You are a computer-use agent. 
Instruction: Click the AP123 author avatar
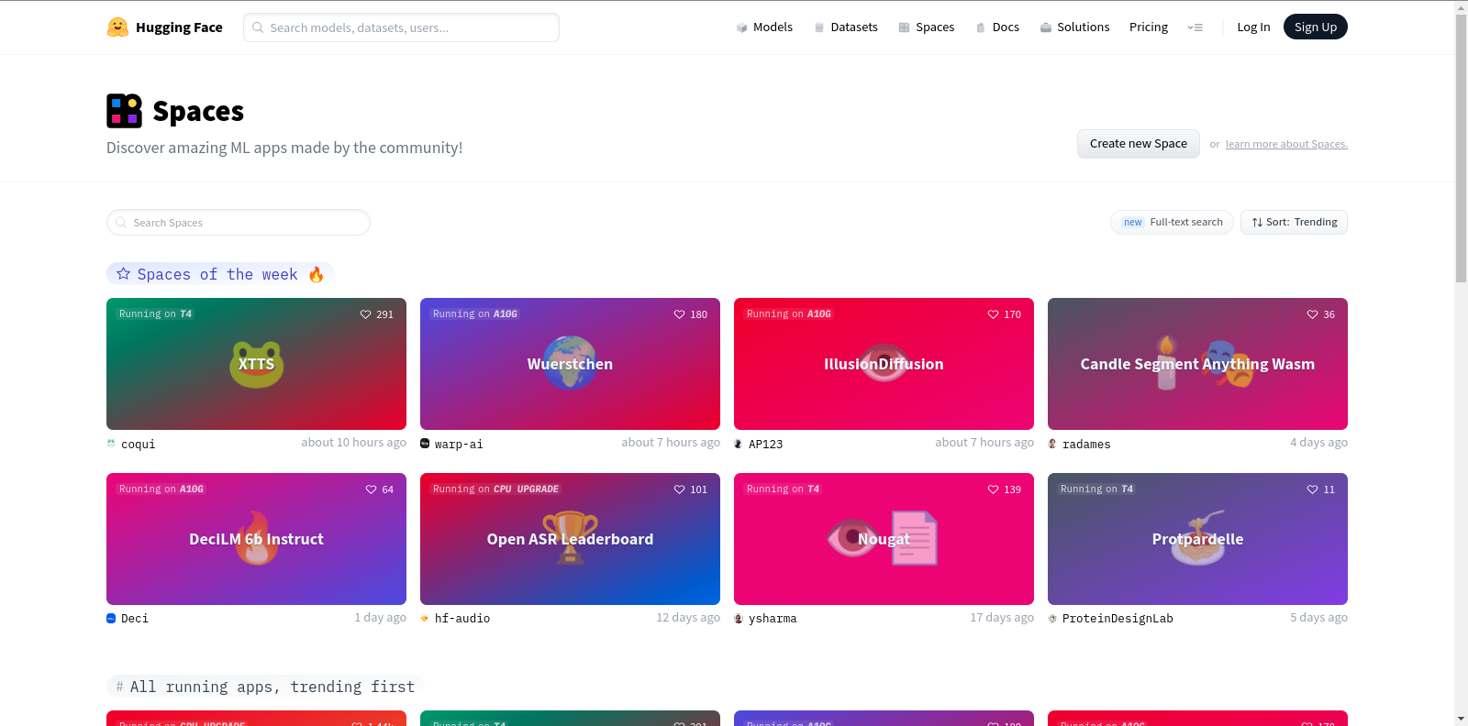(x=739, y=444)
